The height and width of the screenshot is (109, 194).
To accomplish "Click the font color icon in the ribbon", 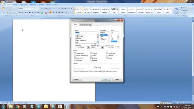I will click(x=46, y=12).
